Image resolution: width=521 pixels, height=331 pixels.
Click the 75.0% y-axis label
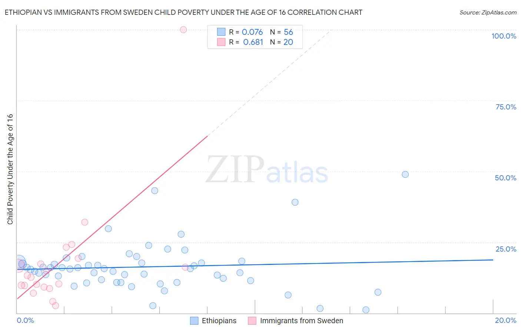click(x=506, y=107)
